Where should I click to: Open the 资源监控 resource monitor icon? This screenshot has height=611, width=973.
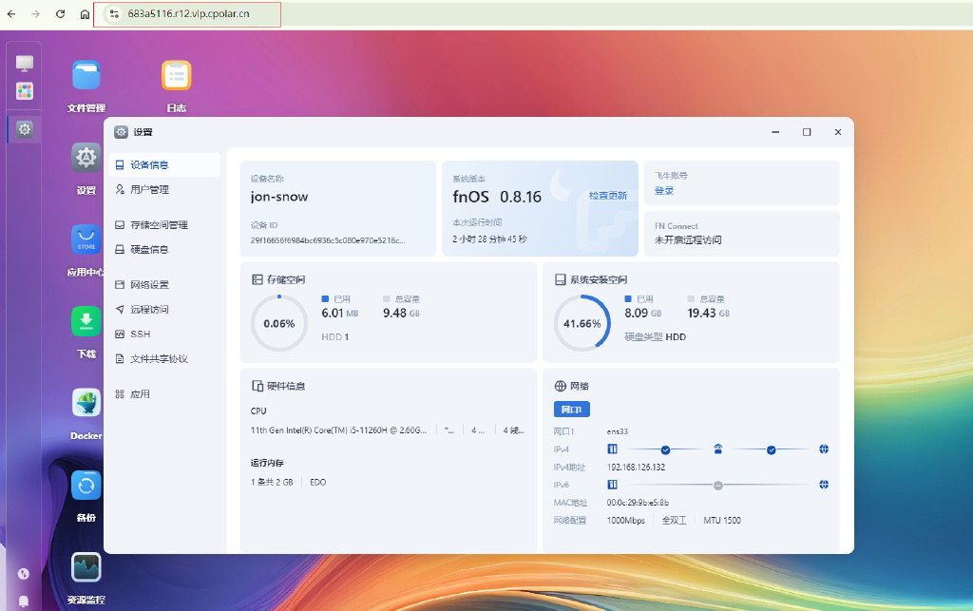pyautogui.click(x=86, y=567)
